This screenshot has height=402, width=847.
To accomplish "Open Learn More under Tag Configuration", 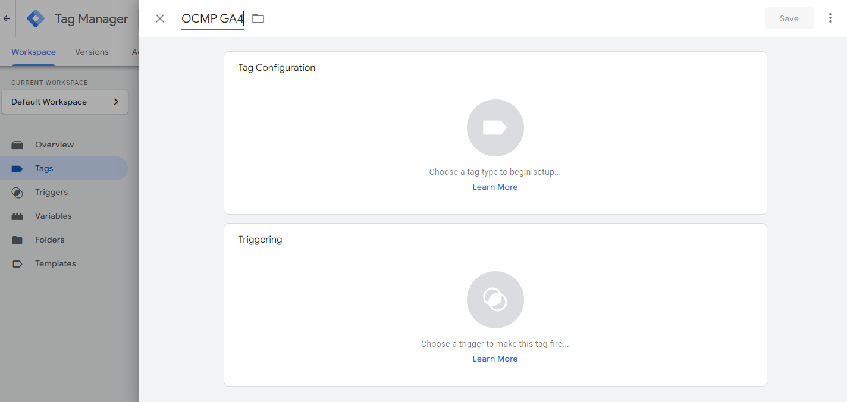I will pyautogui.click(x=495, y=187).
